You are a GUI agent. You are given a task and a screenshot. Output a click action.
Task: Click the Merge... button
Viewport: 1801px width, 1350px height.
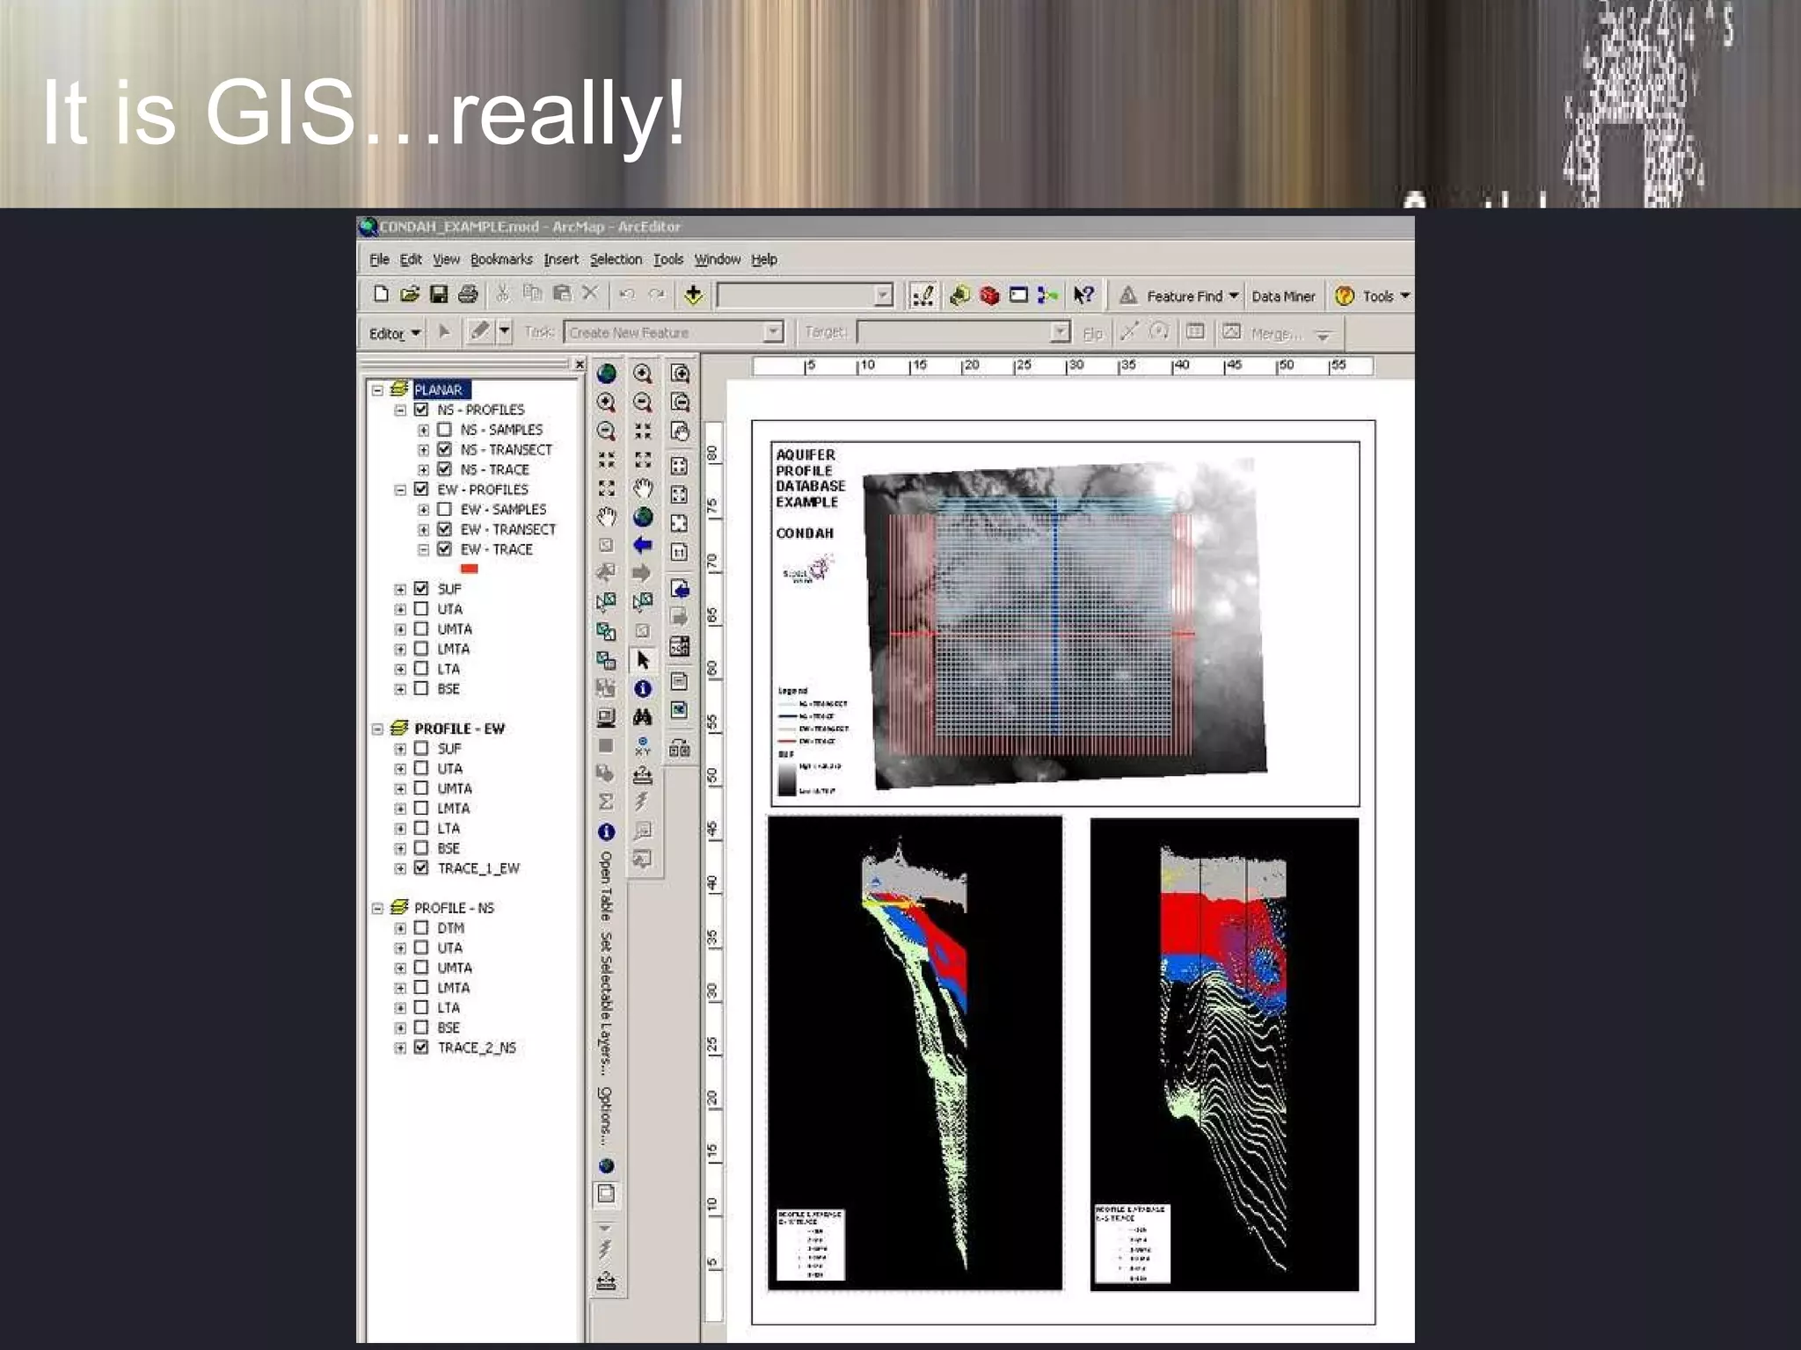(x=1276, y=334)
